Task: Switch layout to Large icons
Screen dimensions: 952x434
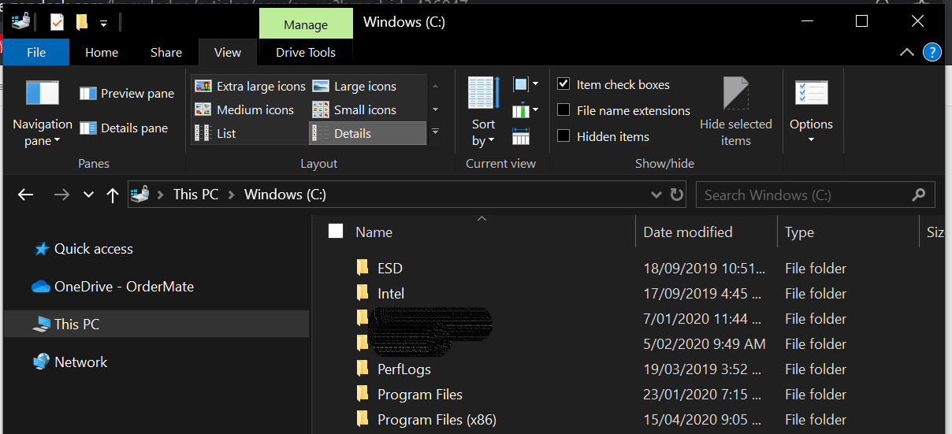Action: pyautogui.click(x=355, y=87)
